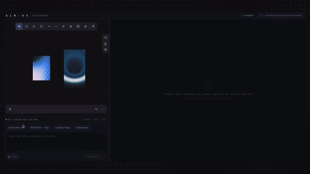Choose the Generative Art preset
The image size is (310, 174).
pos(16,128)
